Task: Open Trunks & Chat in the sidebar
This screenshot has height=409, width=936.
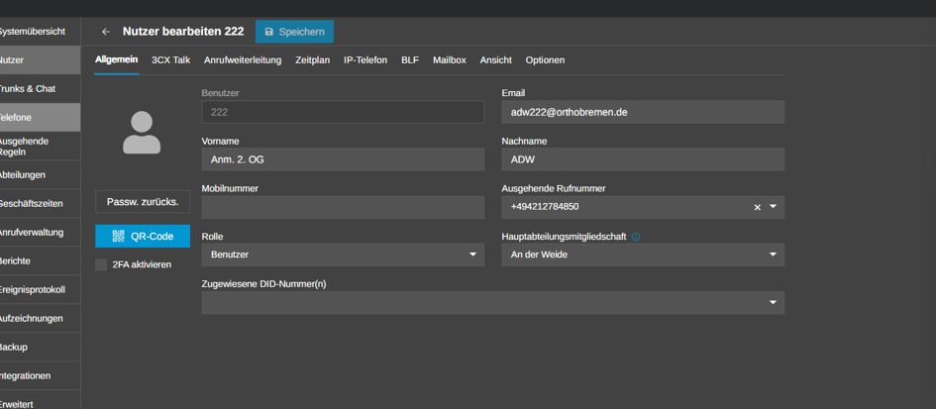Action: pos(40,89)
